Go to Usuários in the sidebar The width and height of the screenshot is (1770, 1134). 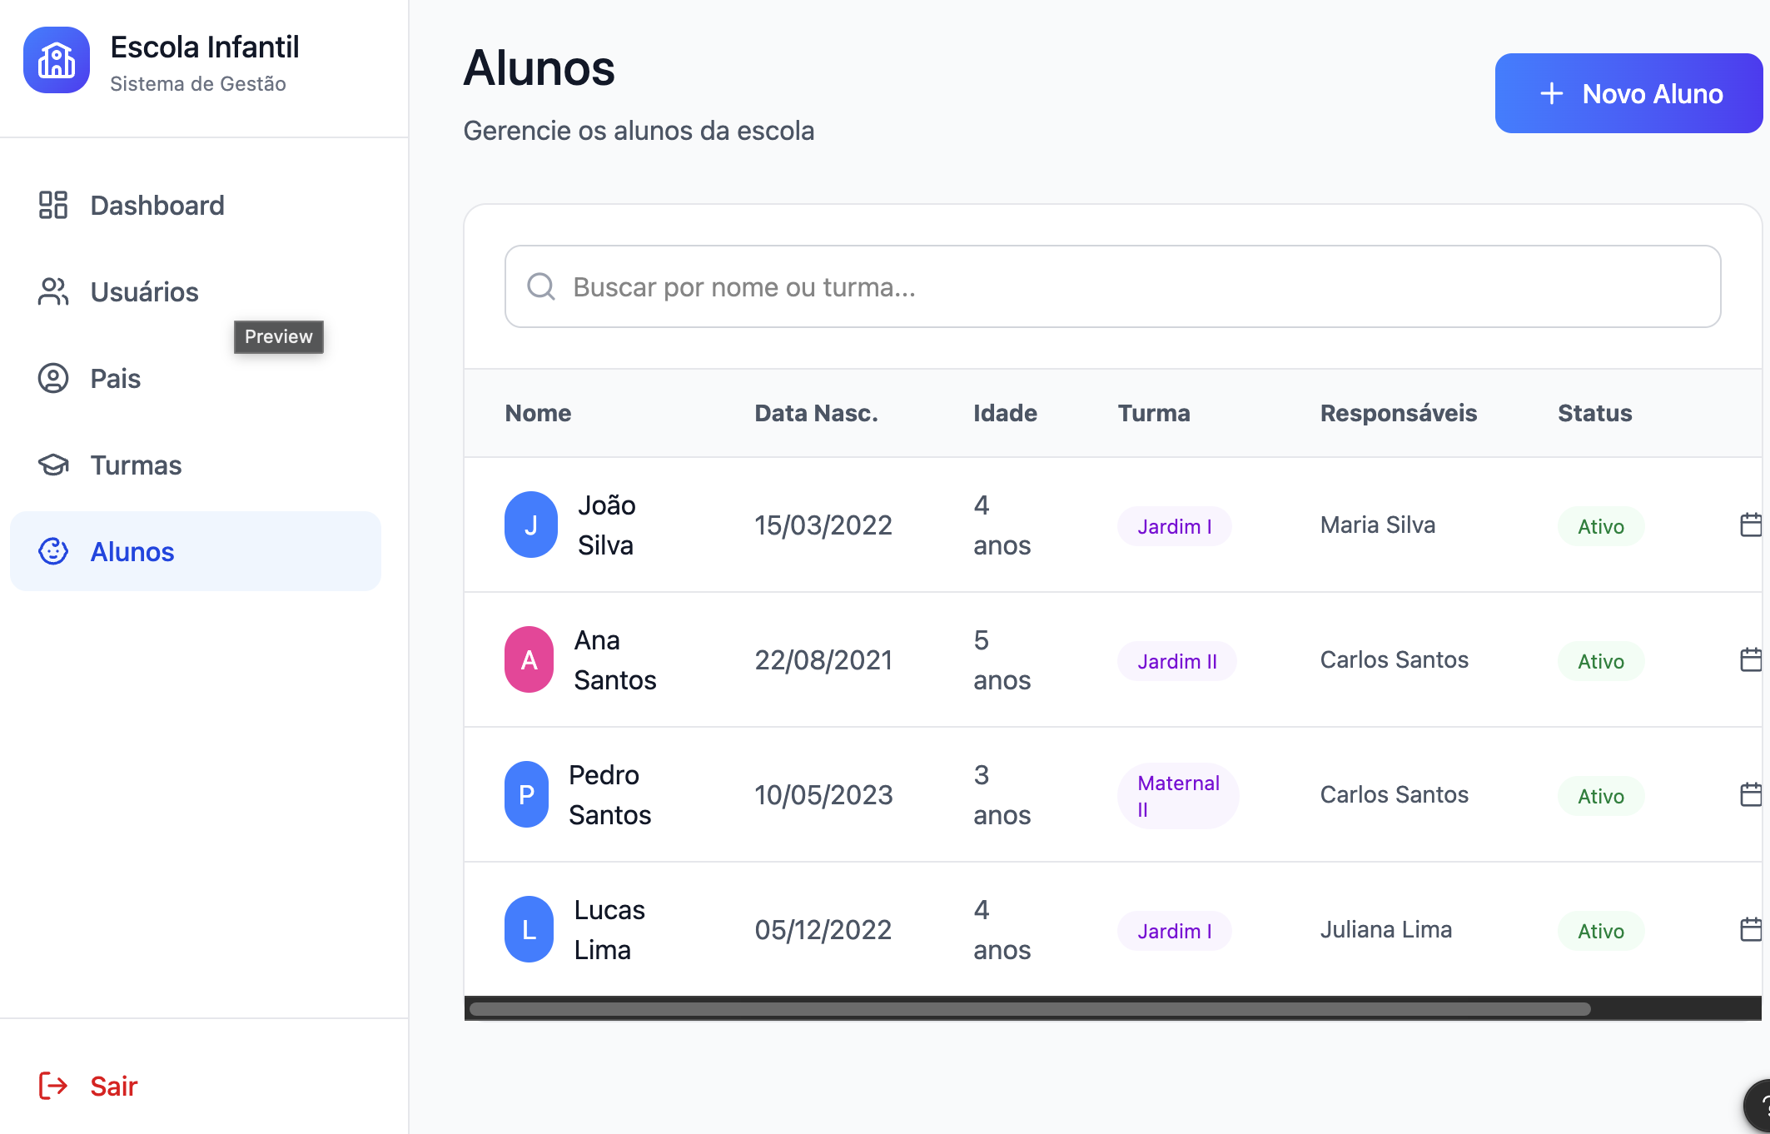click(x=196, y=291)
